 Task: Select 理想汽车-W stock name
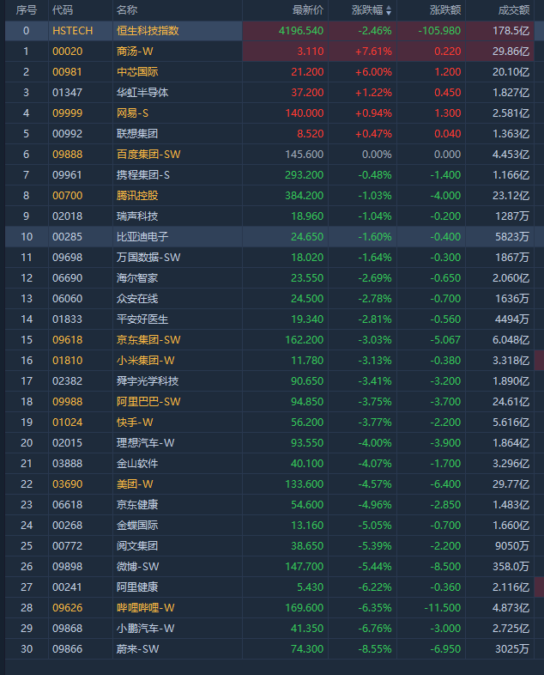(145, 444)
